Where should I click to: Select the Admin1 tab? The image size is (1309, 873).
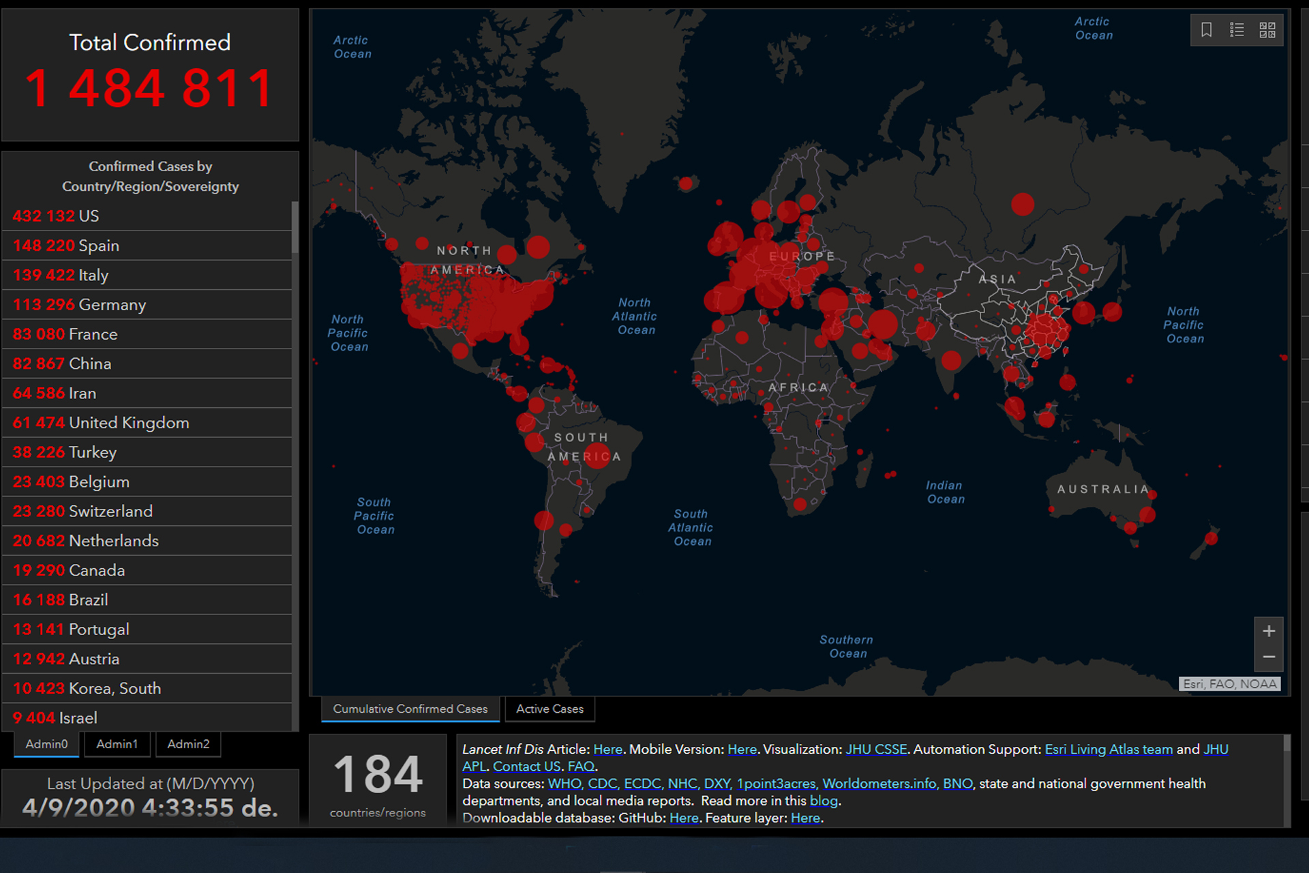pyautogui.click(x=117, y=744)
